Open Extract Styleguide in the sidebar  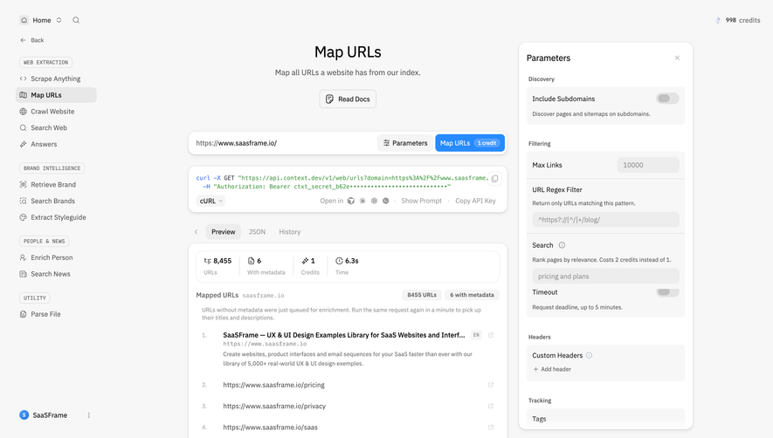click(56, 217)
